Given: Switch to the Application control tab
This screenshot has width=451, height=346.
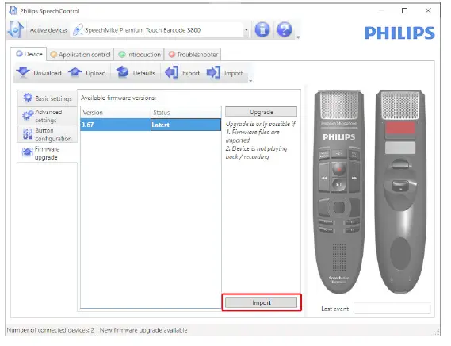Looking at the screenshot, I should pyautogui.click(x=80, y=55).
